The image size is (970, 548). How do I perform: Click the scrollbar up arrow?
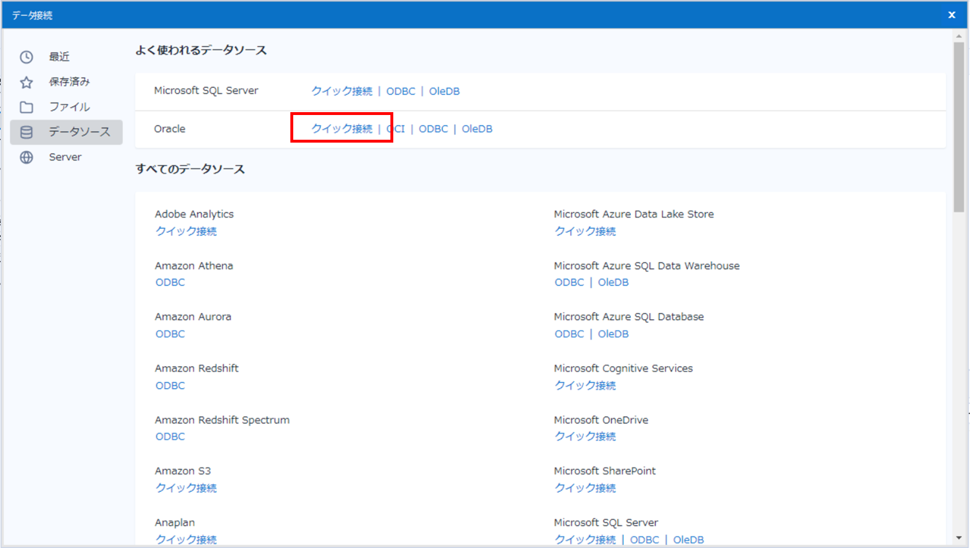(x=959, y=36)
